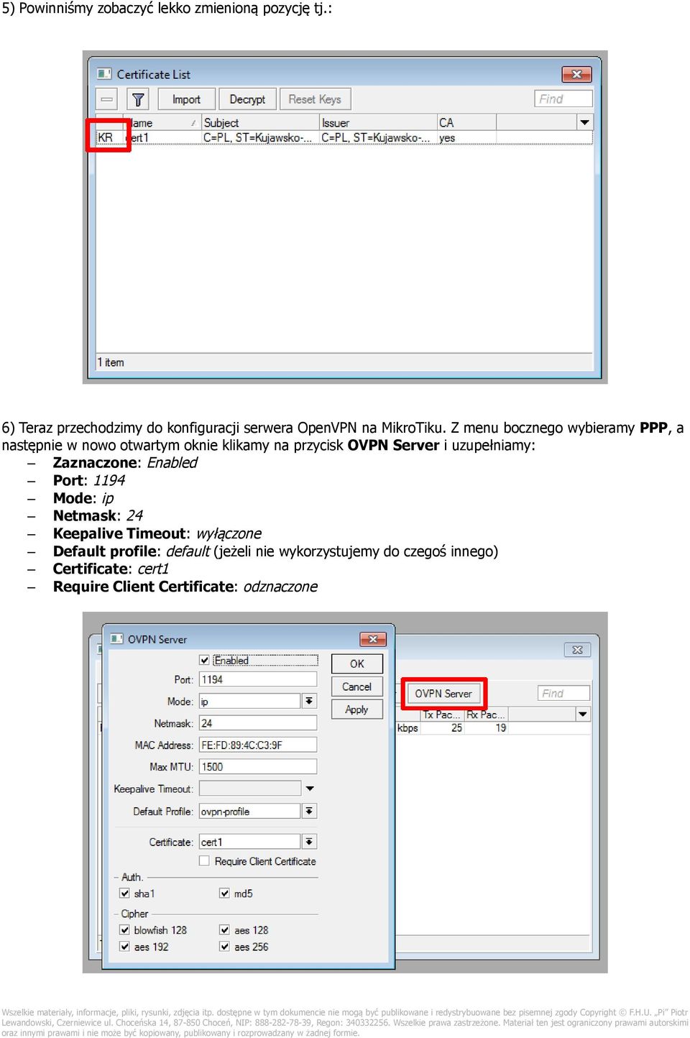Open column selector dropdown in Certificate List
Image resolution: width=690 pixels, height=1038 pixels.
coord(584,122)
